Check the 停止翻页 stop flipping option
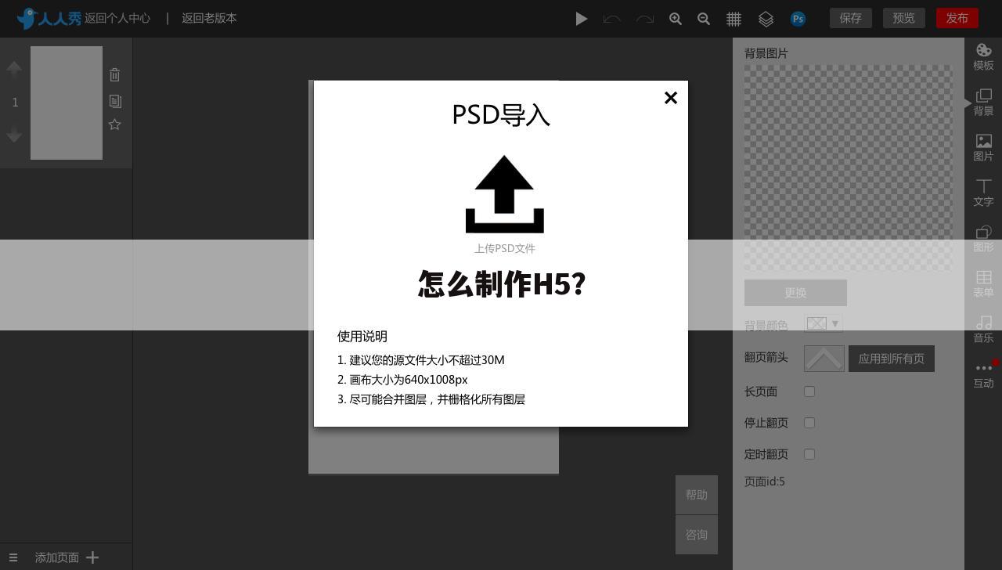 click(x=809, y=423)
